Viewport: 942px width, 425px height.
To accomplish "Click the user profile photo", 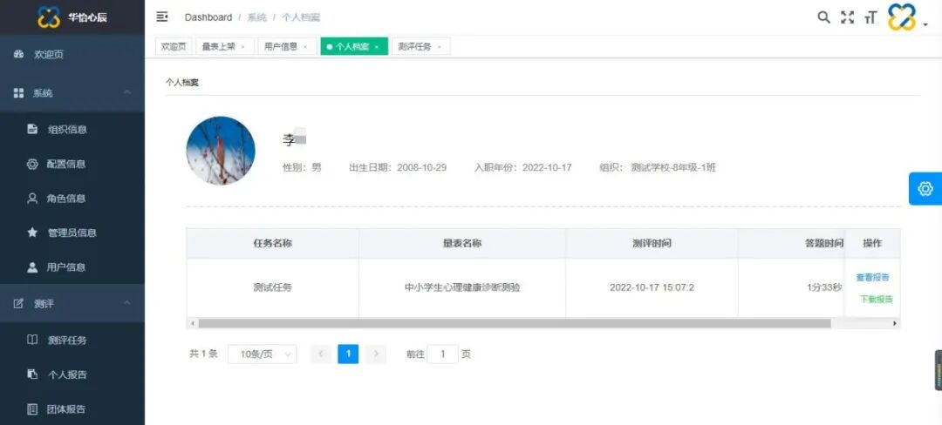I will [221, 151].
